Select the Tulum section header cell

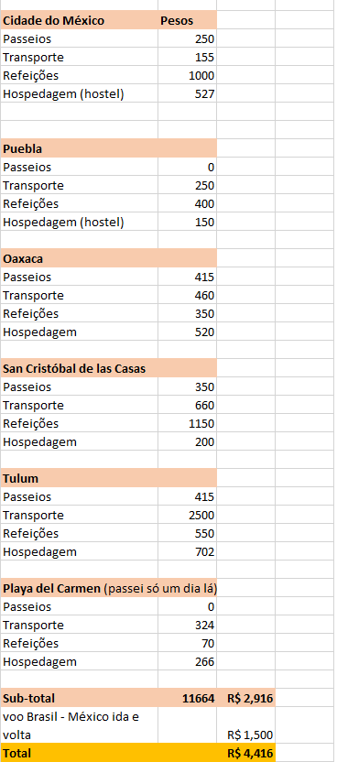pyautogui.click(x=79, y=479)
